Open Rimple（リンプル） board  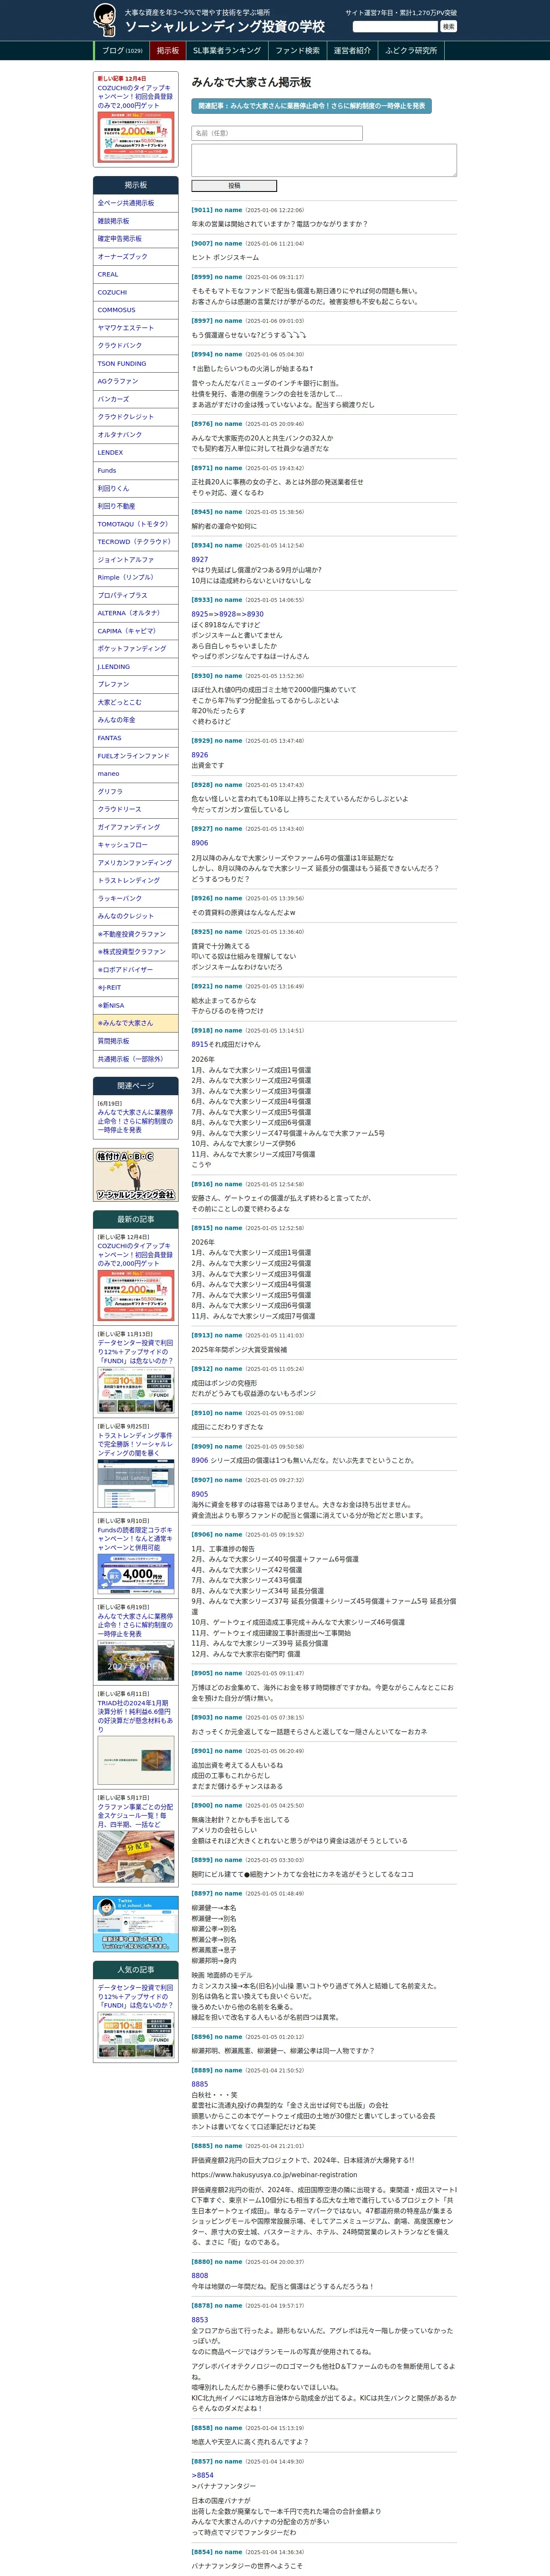coord(136,578)
